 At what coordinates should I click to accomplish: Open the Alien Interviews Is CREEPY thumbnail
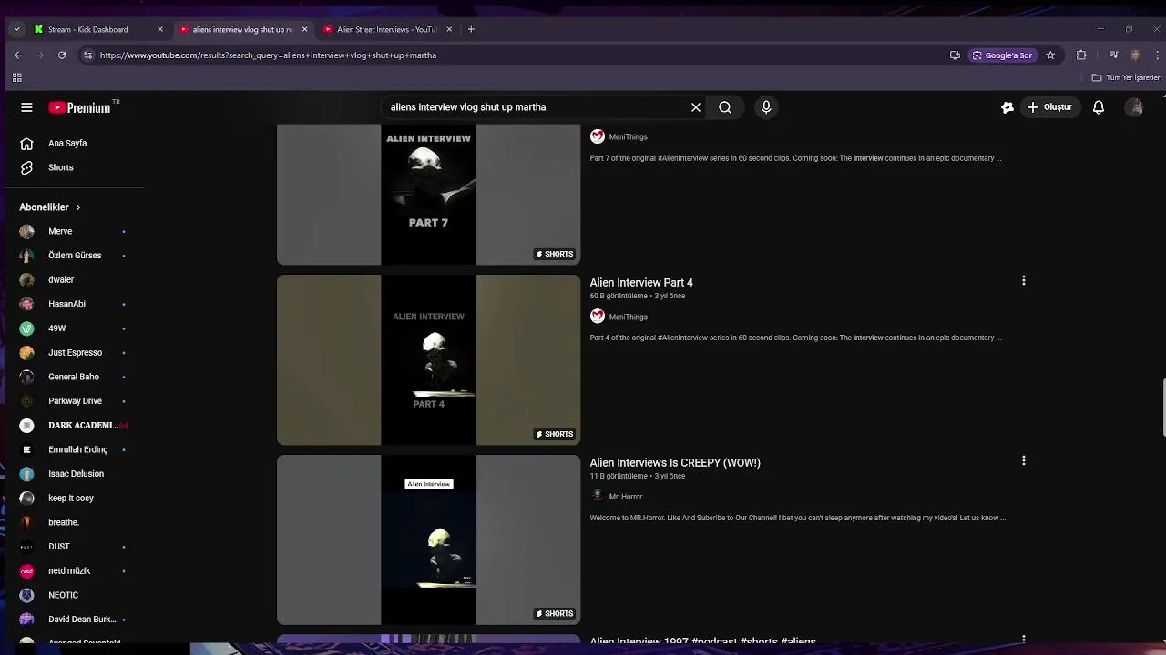click(428, 539)
